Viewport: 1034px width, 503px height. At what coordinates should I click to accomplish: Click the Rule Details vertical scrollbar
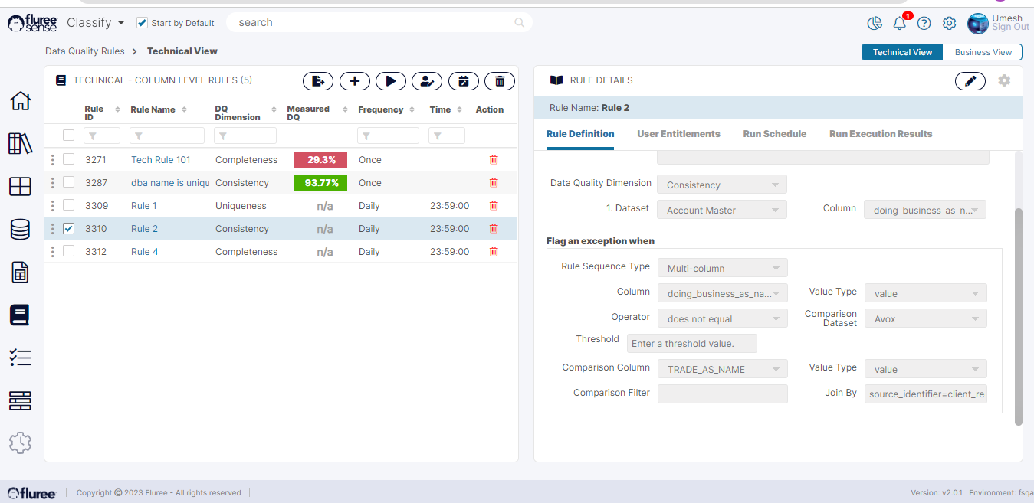(x=1018, y=314)
